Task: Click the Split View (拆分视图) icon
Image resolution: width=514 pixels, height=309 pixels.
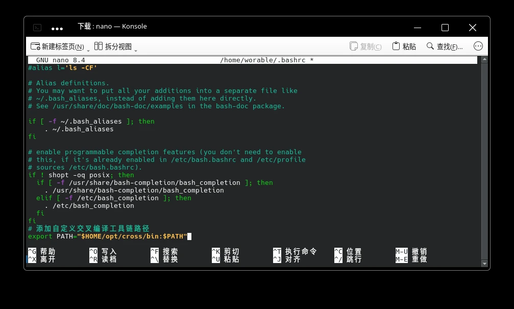Action: point(99,46)
